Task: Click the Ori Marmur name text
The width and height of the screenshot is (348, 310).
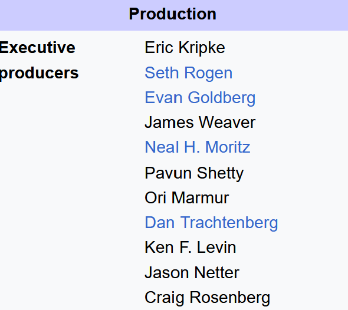Action: pos(186,197)
